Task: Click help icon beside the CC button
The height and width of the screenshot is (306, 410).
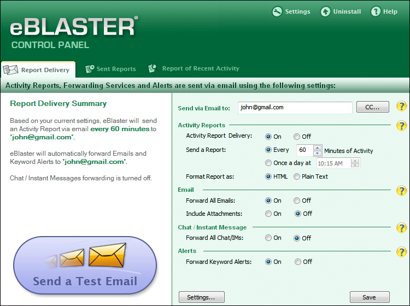Action: tap(401, 107)
